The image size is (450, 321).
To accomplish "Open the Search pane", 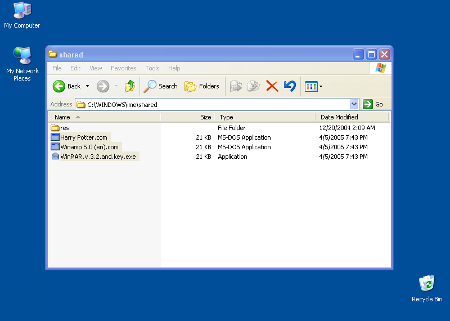I will [161, 86].
